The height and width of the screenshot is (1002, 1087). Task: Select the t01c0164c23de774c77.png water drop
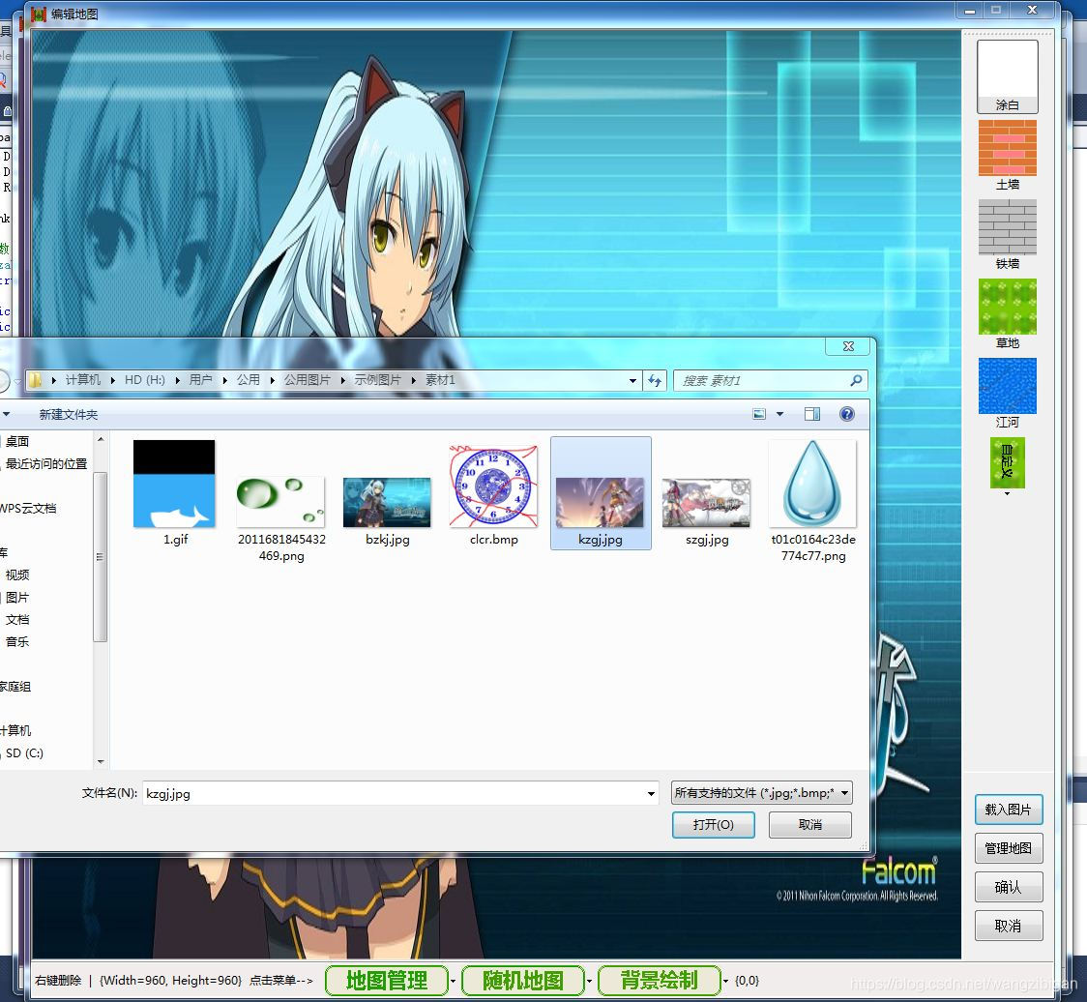pos(813,501)
